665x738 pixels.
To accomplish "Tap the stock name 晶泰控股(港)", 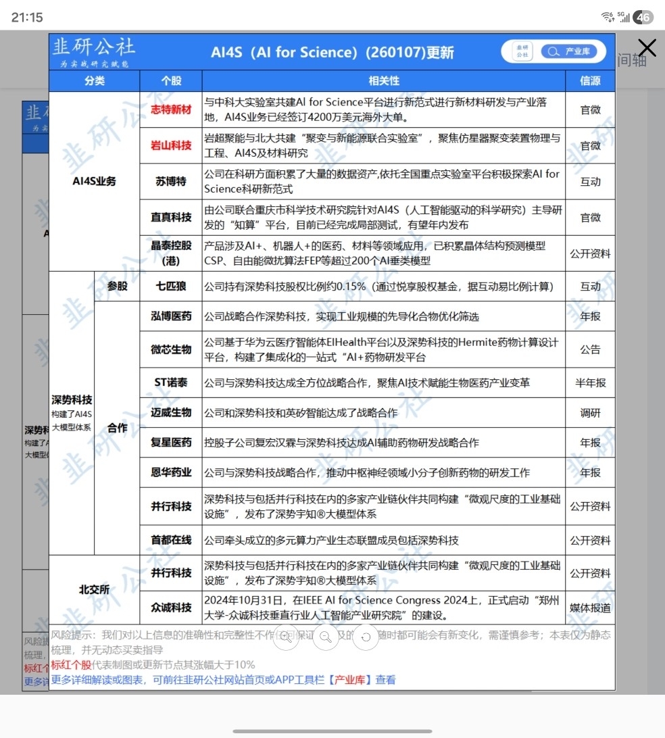I will coord(171,253).
